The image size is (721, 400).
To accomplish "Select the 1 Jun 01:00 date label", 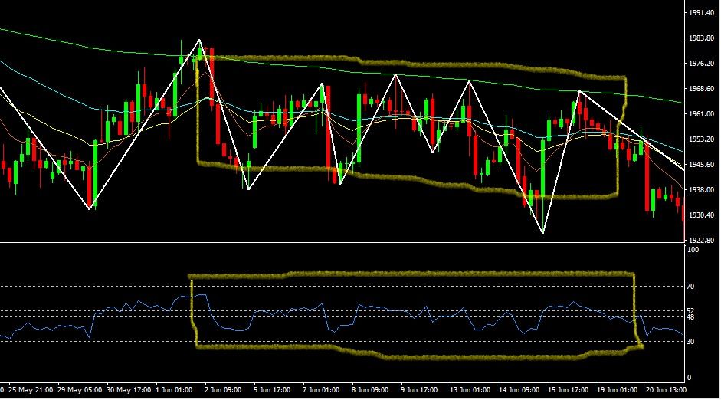I will [174, 390].
